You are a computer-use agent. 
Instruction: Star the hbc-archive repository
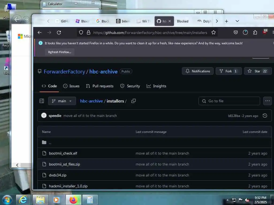[258, 71]
